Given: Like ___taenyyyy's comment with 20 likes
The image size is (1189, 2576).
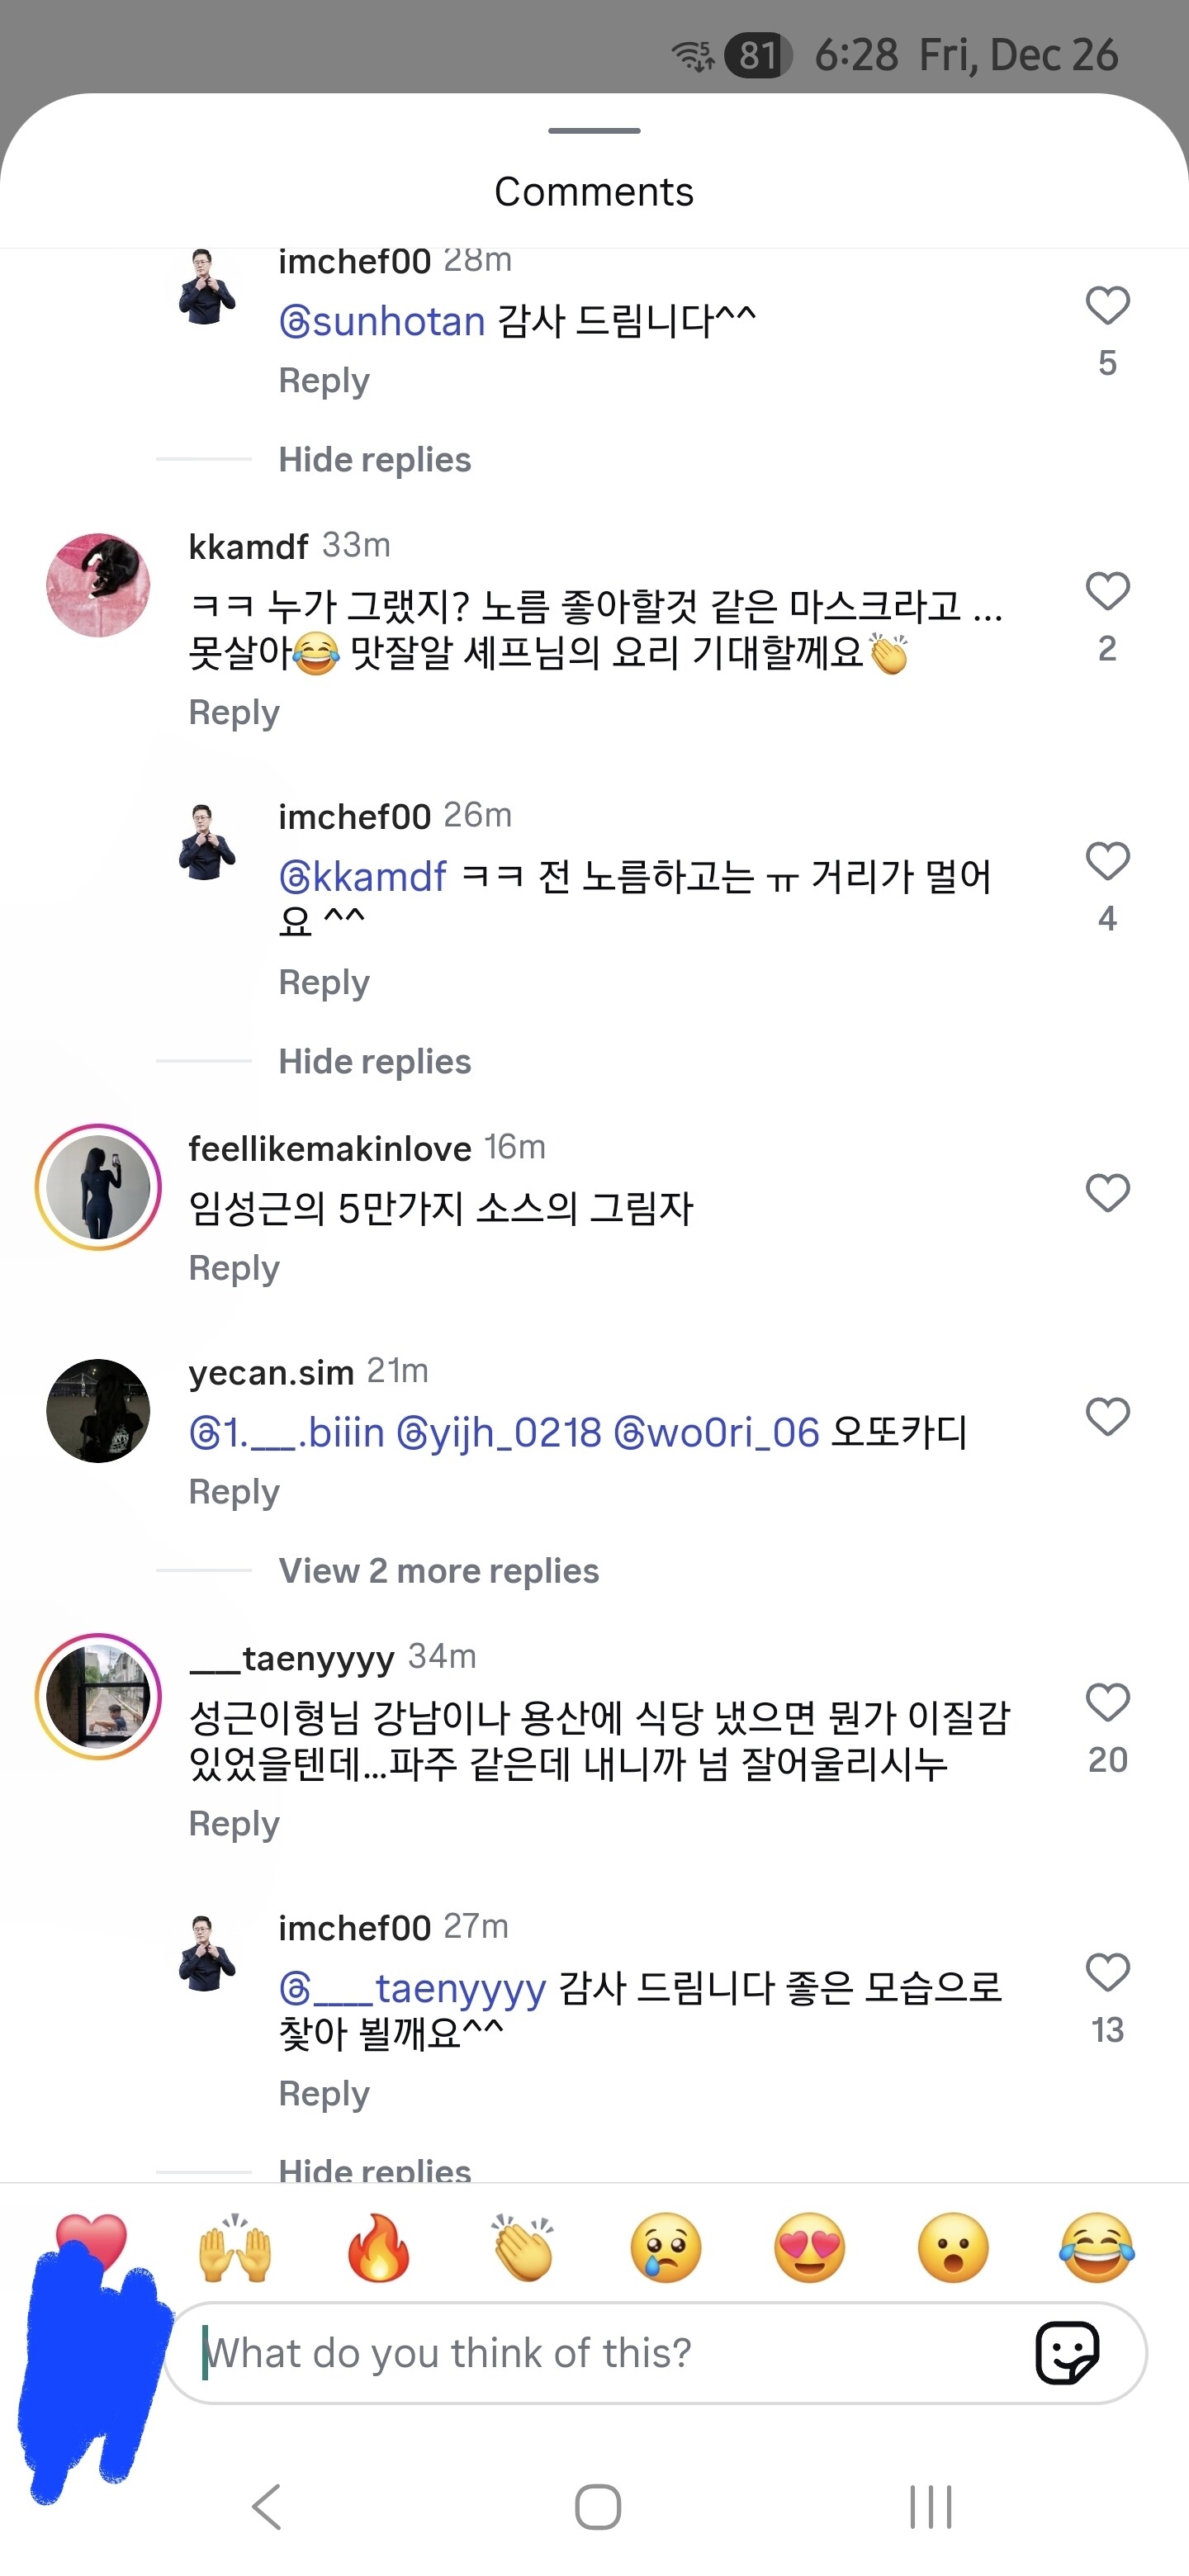Looking at the screenshot, I should [1107, 1703].
